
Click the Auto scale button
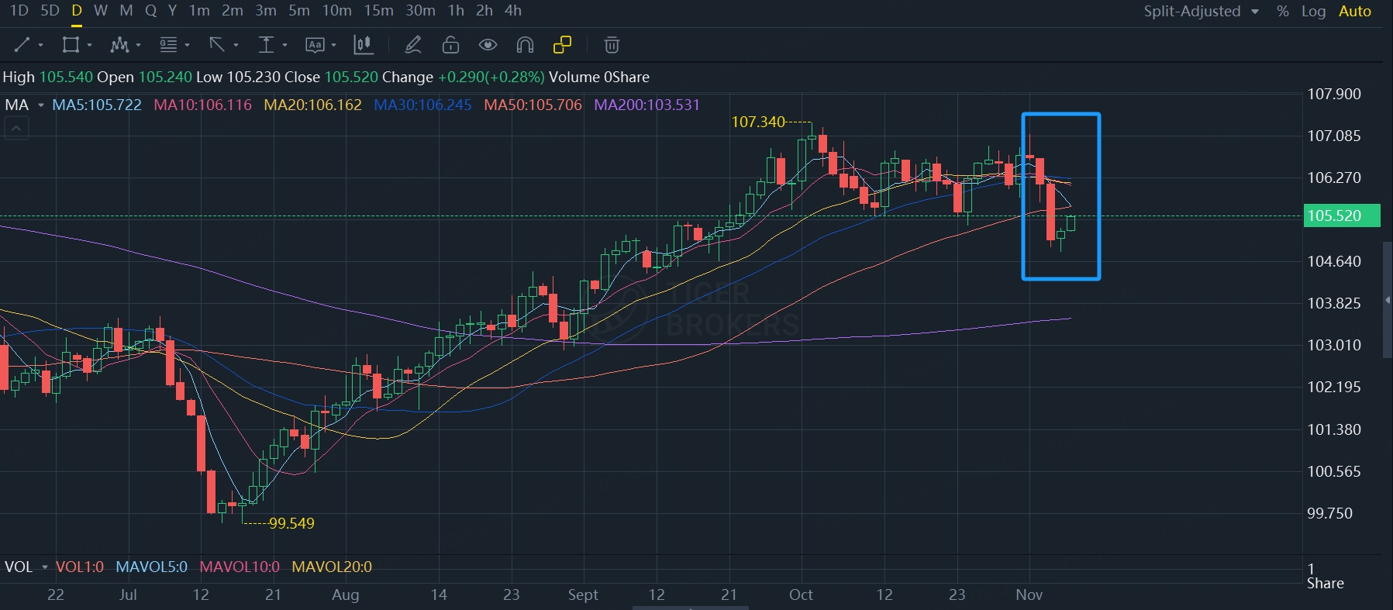(1354, 11)
